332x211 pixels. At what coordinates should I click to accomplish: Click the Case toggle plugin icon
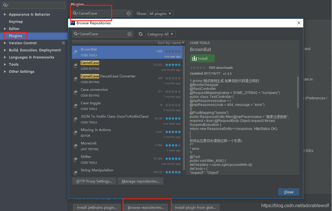[76, 106]
